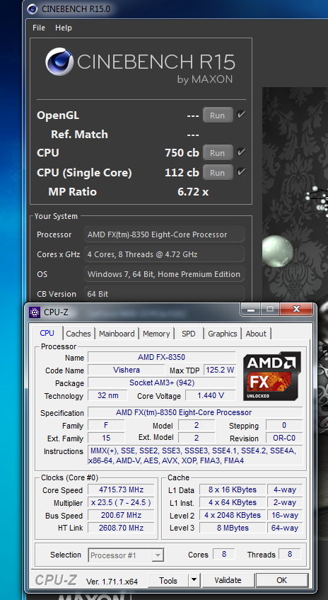Open the File menu

coord(39,28)
